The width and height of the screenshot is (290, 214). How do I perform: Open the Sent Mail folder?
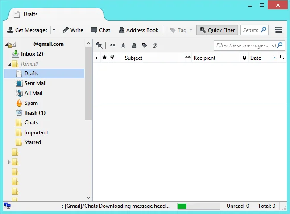(x=44, y=83)
